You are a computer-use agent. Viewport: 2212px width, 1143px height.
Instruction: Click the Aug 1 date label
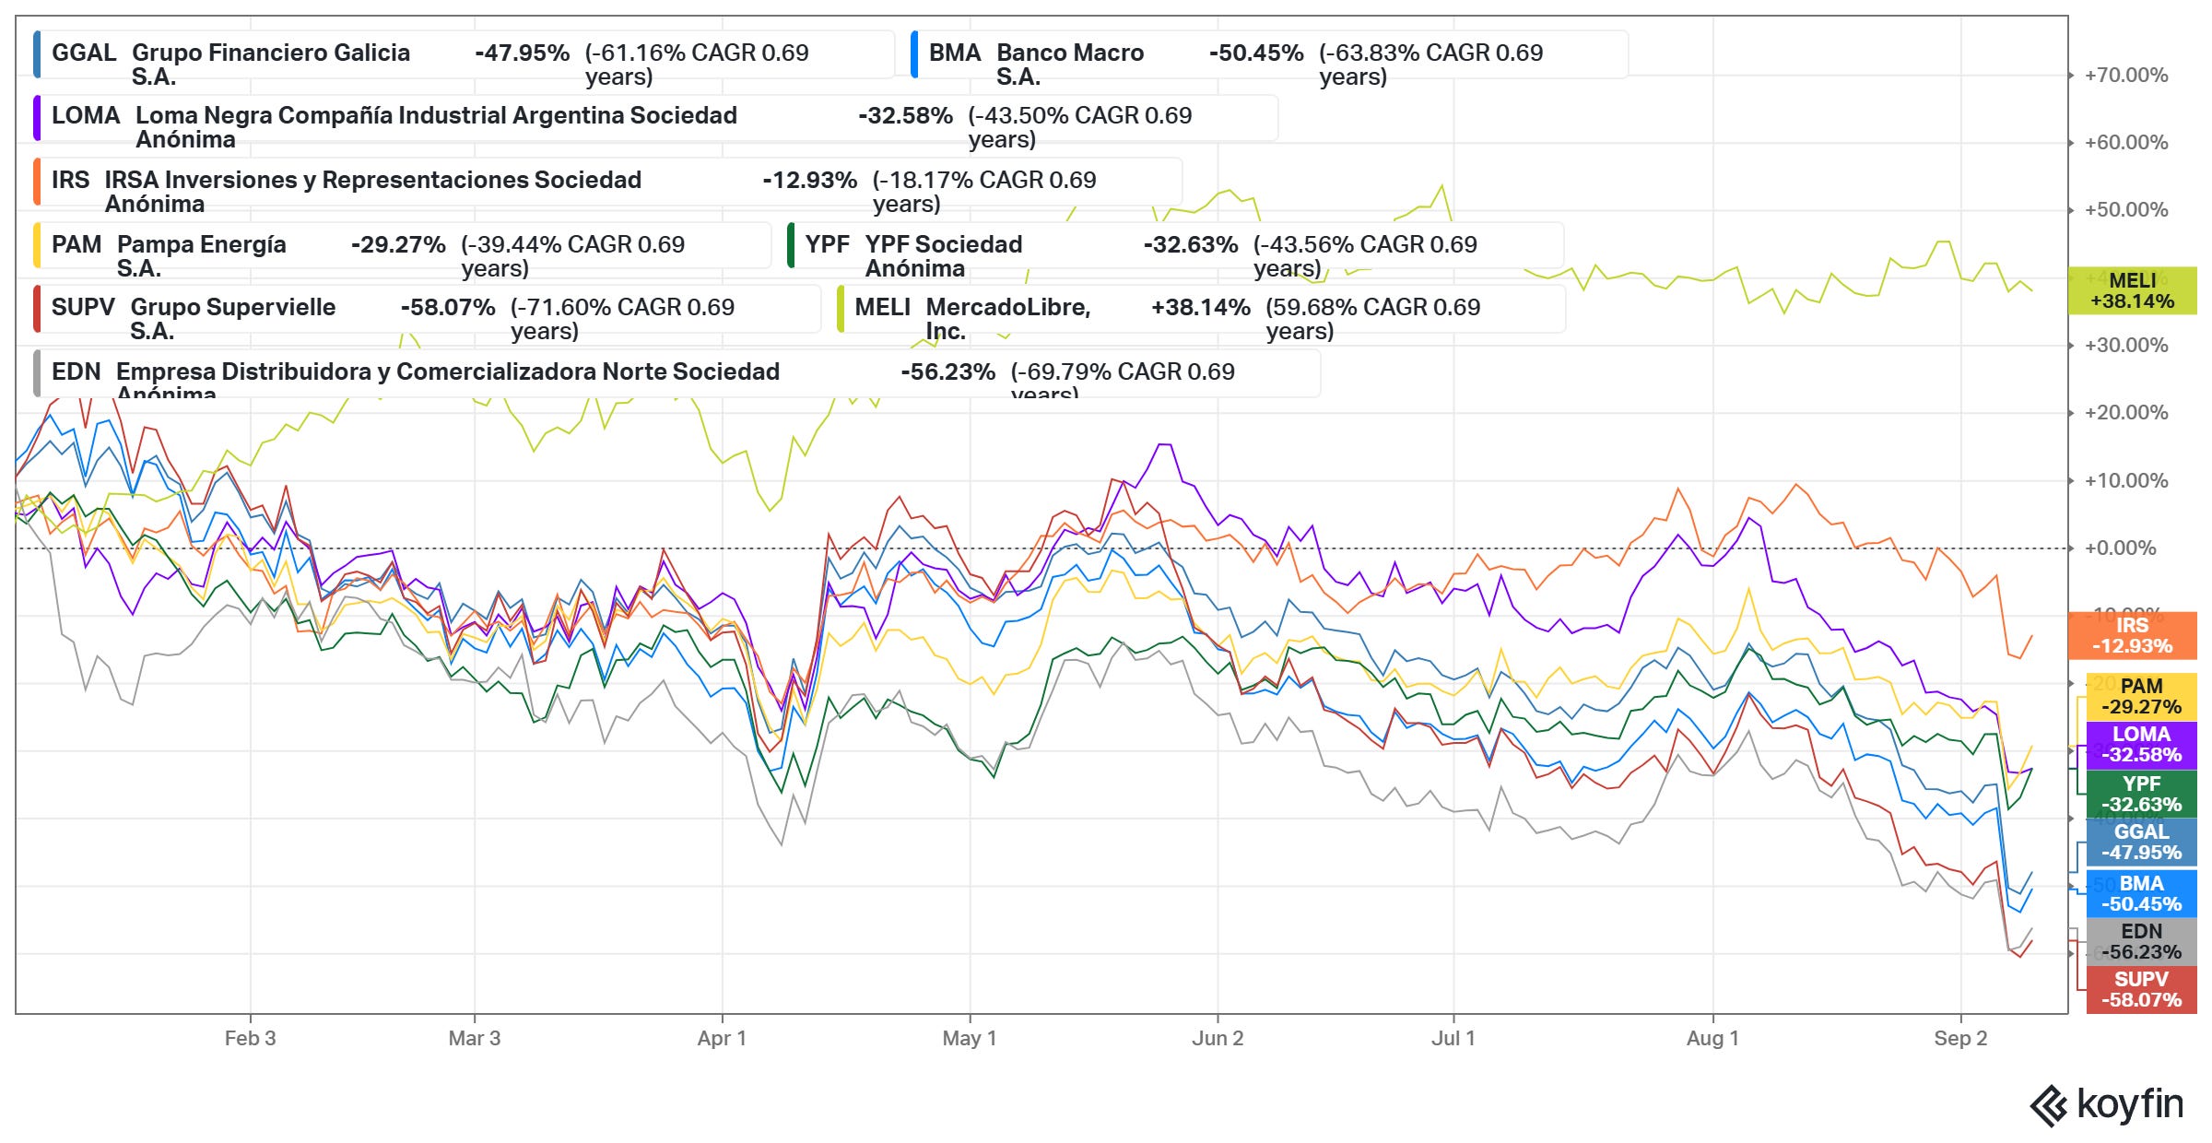point(1712,1039)
